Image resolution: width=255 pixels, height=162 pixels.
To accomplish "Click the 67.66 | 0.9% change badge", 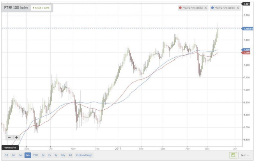I will (x=41, y=8).
